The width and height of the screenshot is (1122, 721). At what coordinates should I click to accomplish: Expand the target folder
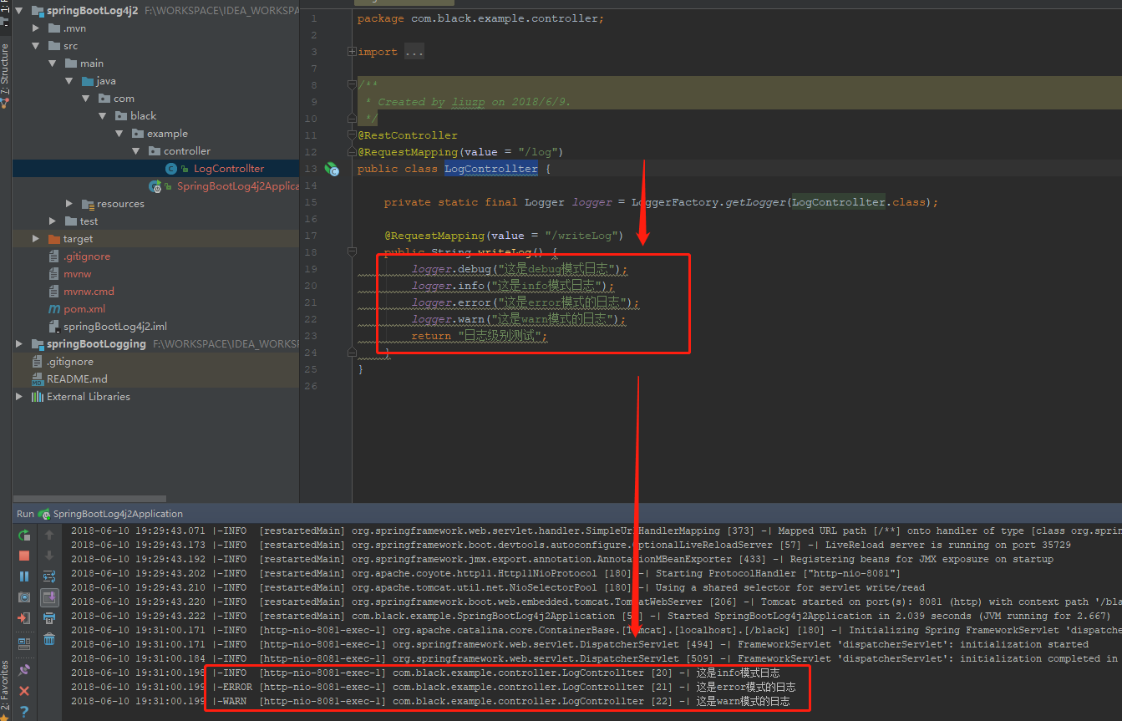(36, 239)
